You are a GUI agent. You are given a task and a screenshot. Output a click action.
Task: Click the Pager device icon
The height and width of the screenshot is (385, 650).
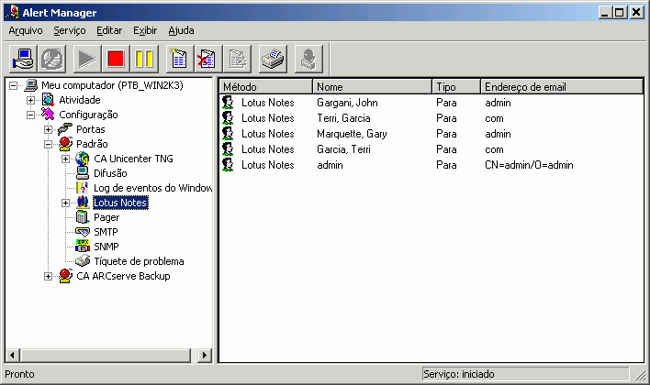(x=83, y=217)
